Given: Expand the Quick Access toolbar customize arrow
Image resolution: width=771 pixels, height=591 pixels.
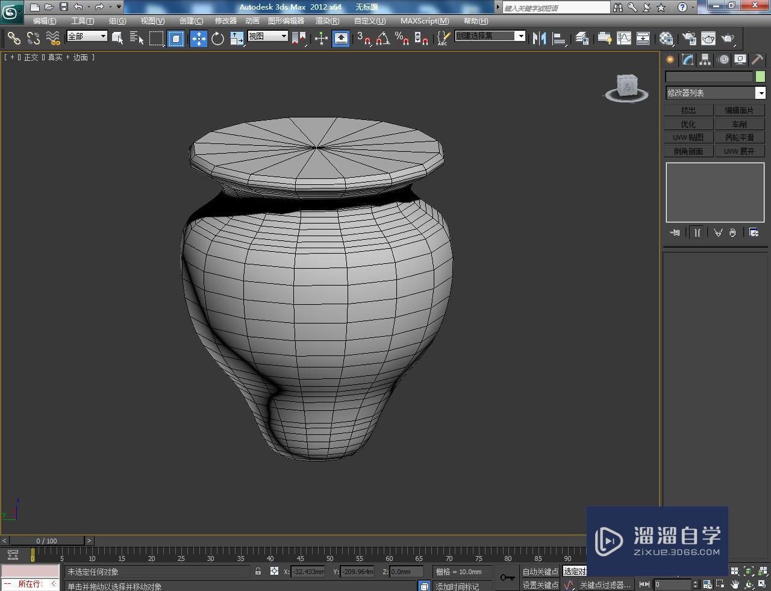Looking at the screenshot, I should (119, 7).
